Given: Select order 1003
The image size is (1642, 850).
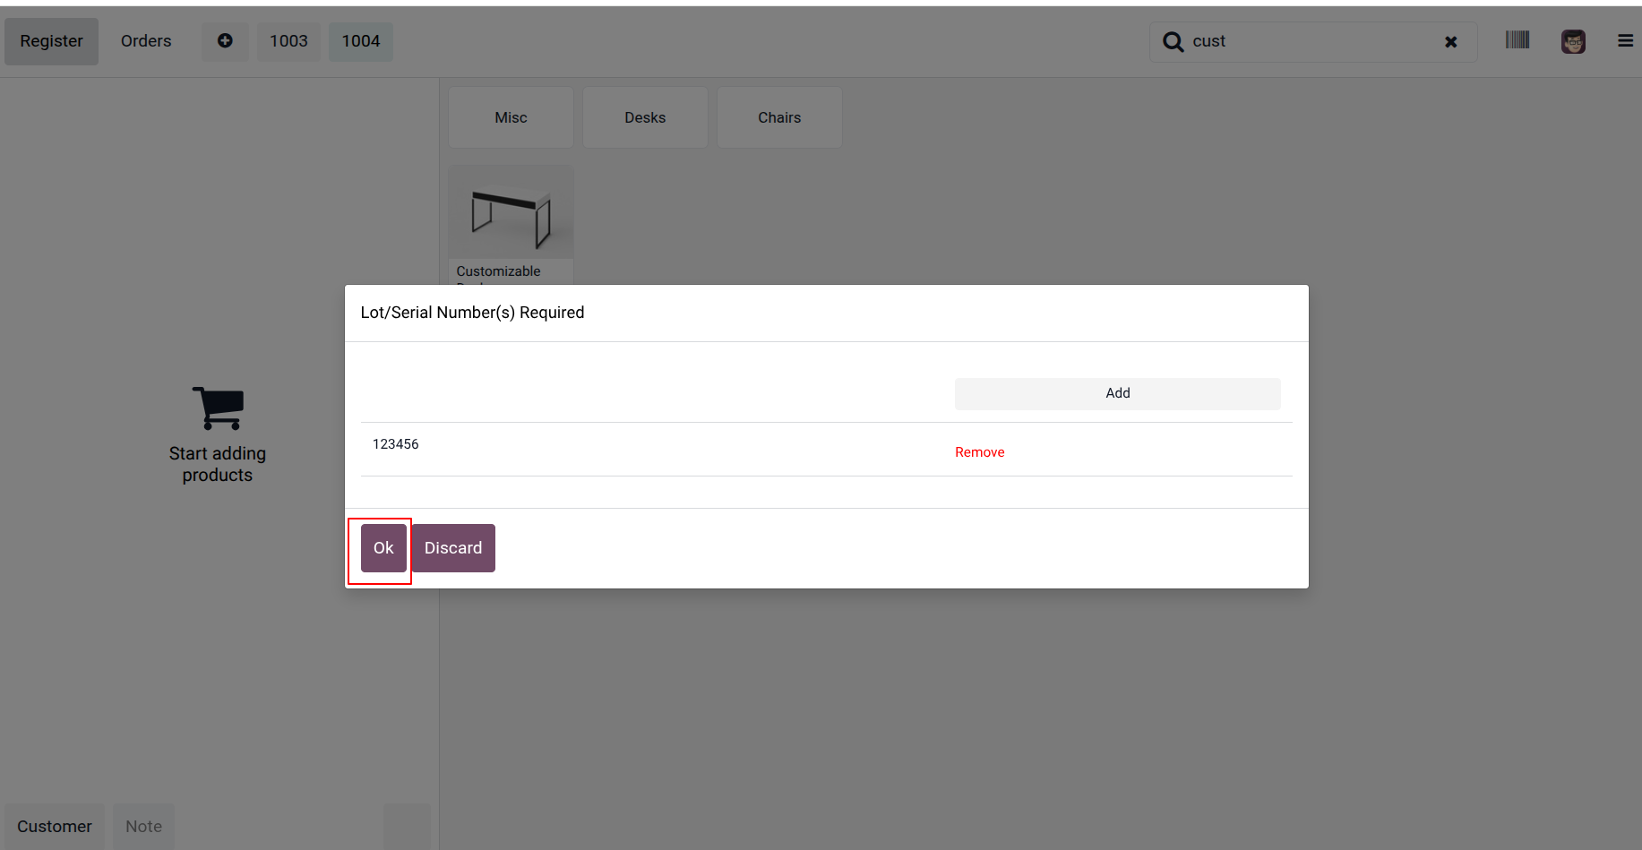Looking at the screenshot, I should pos(288,41).
